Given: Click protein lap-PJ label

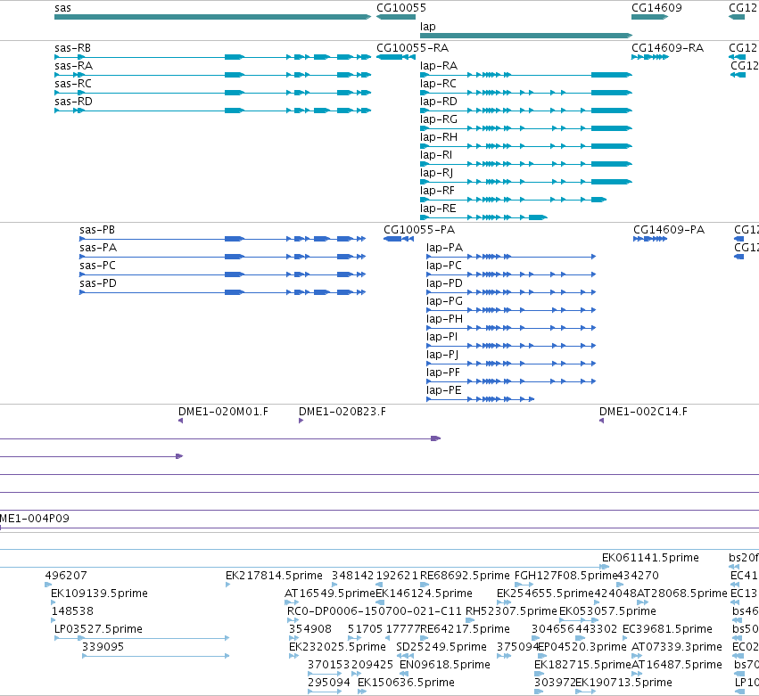Looking at the screenshot, I should pyautogui.click(x=442, y=355).
